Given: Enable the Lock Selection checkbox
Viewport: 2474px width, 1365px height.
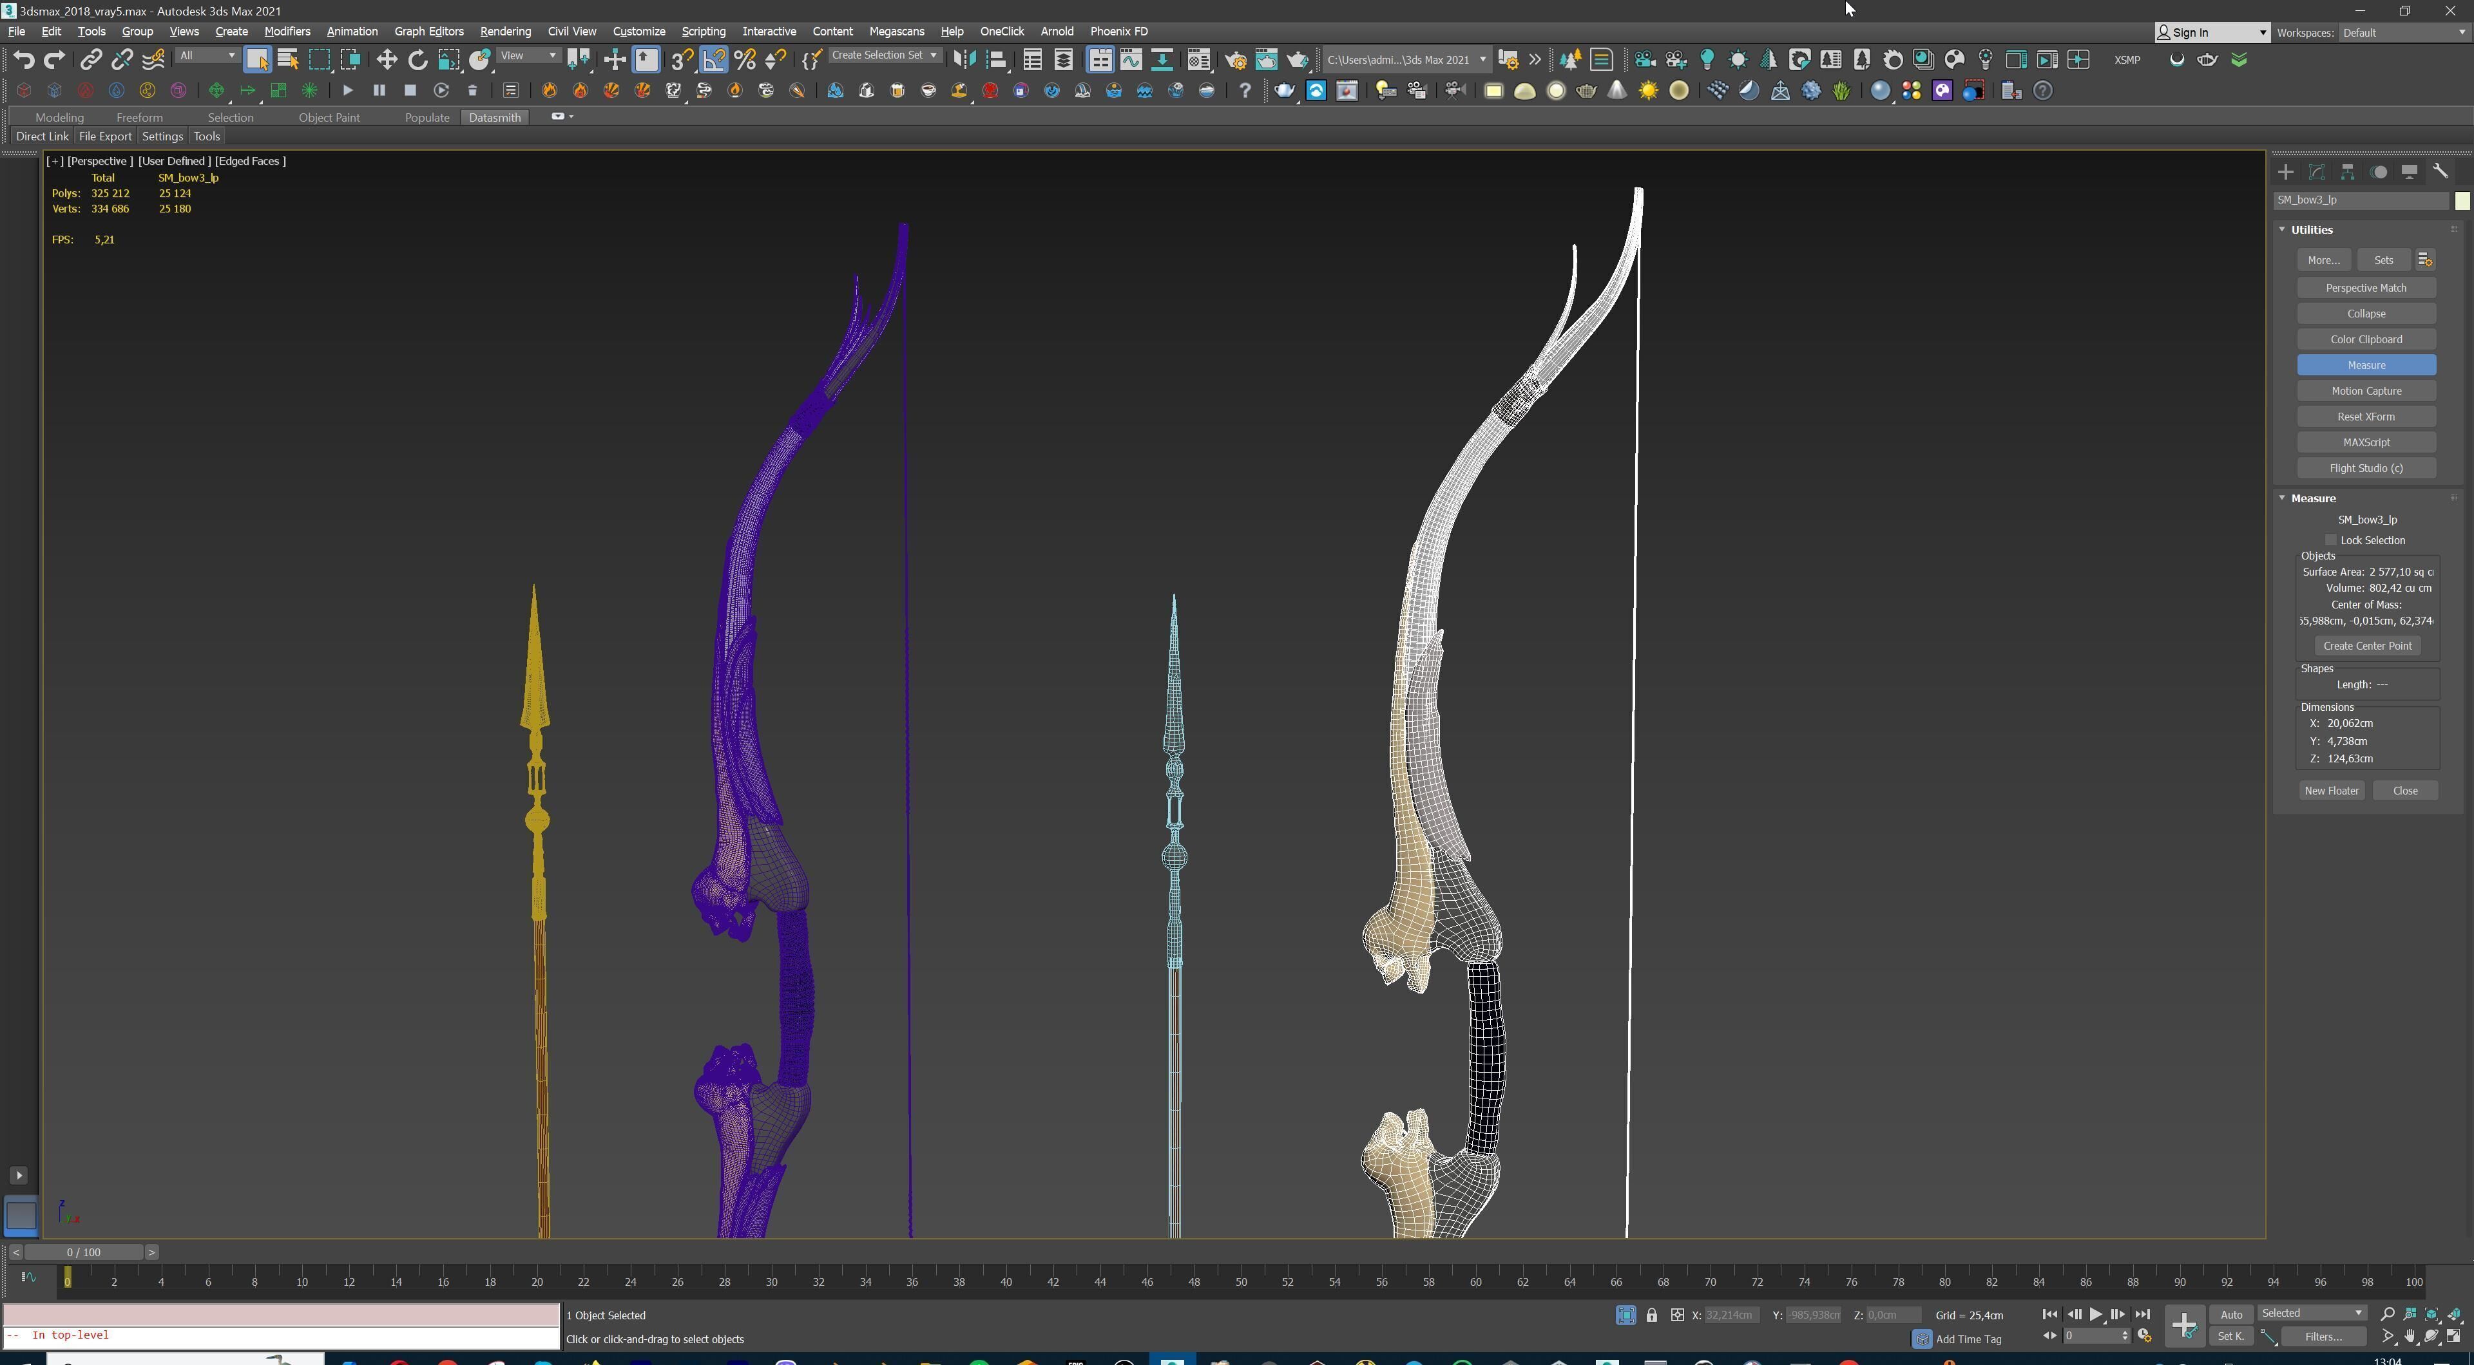Looking at the screenshot, I should pos(2331,540).
